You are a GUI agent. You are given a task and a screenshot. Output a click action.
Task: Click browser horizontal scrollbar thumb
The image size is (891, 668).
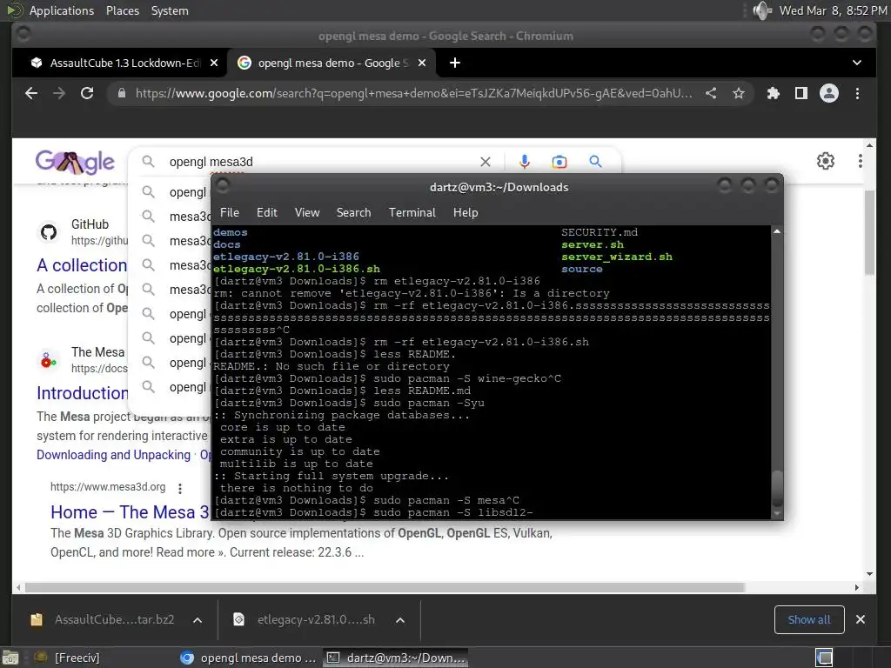385,587
